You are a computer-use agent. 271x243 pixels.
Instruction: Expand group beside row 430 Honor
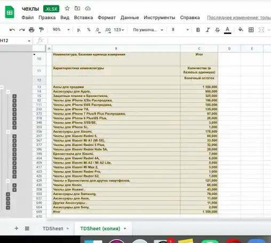coord(14,185)
